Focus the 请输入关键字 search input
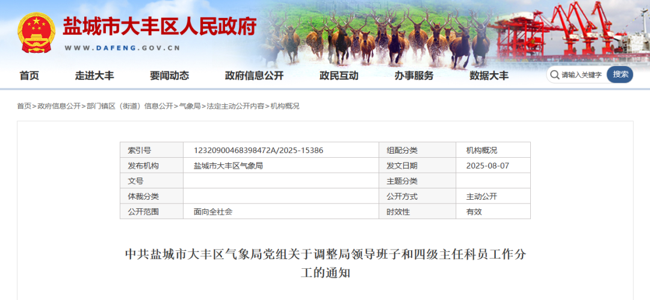Screen dimensions: 650x300 pyautogui.click(x=581, y=75)
